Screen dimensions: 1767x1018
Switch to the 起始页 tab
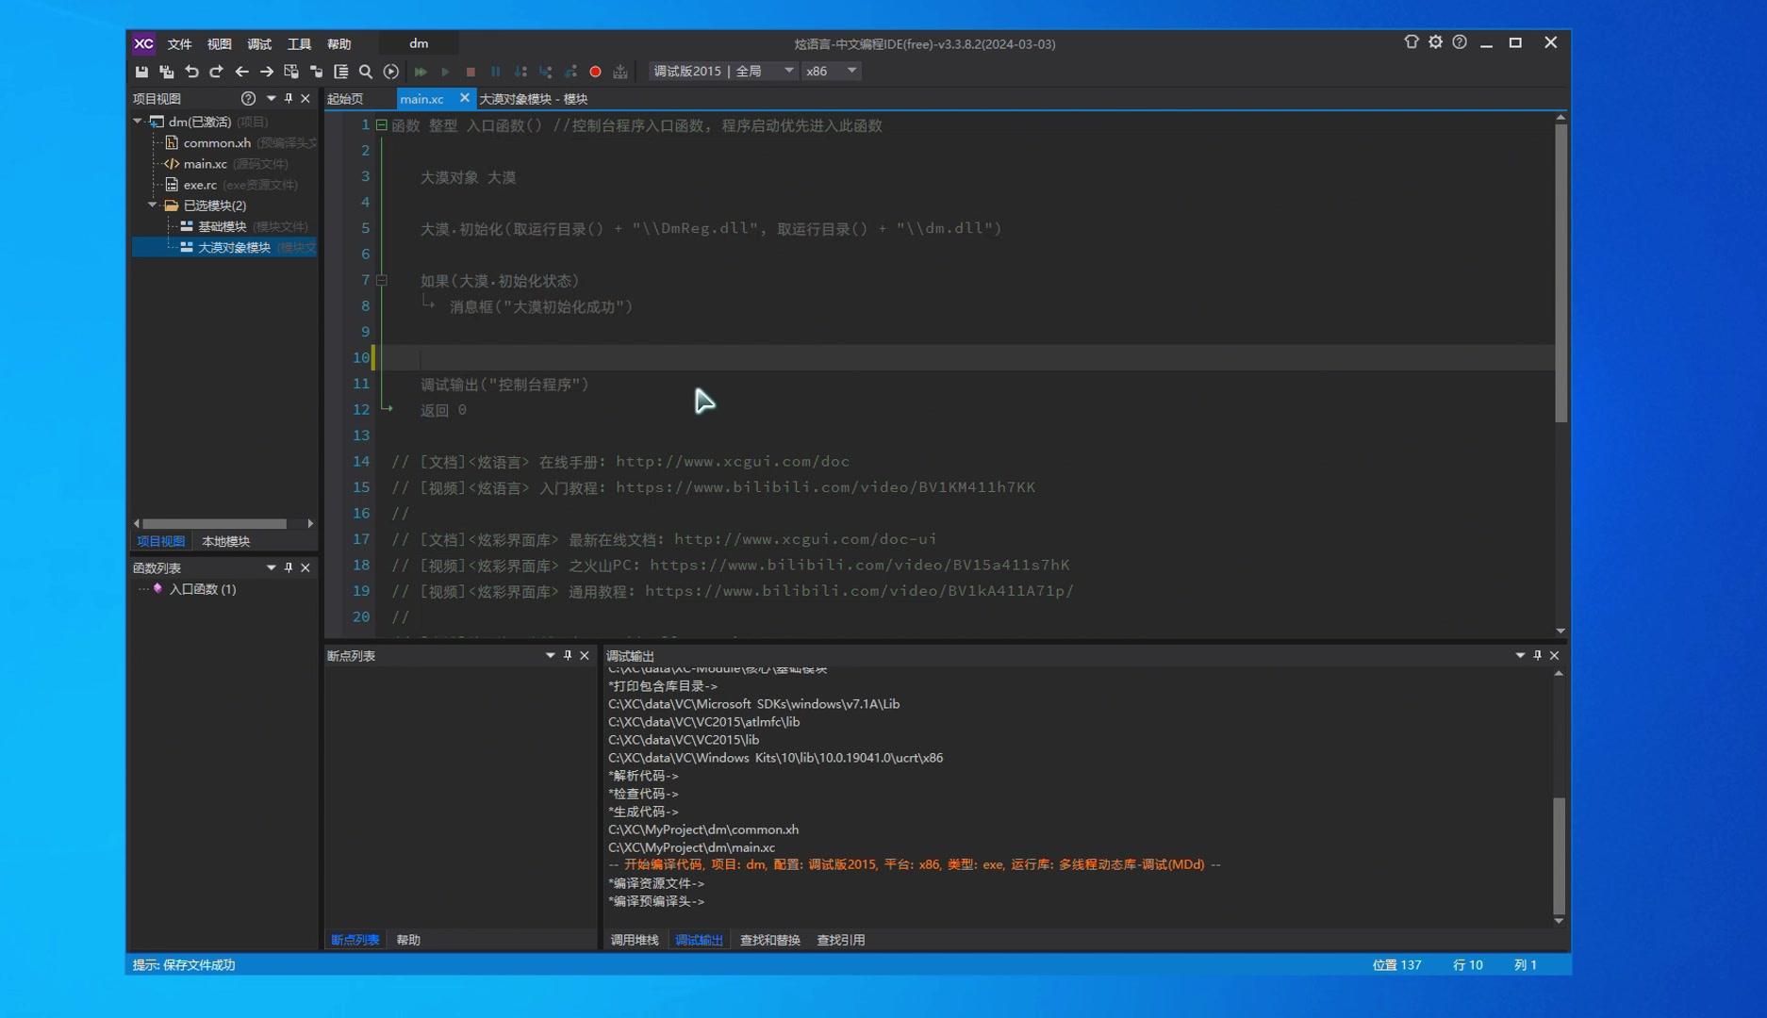pos(345,99)
